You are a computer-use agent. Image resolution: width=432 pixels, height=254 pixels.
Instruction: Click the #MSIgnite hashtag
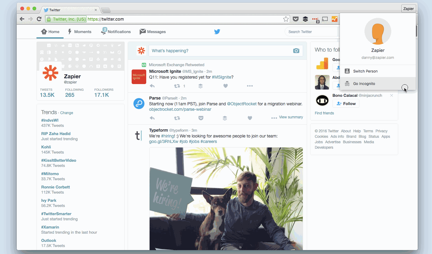221,77
